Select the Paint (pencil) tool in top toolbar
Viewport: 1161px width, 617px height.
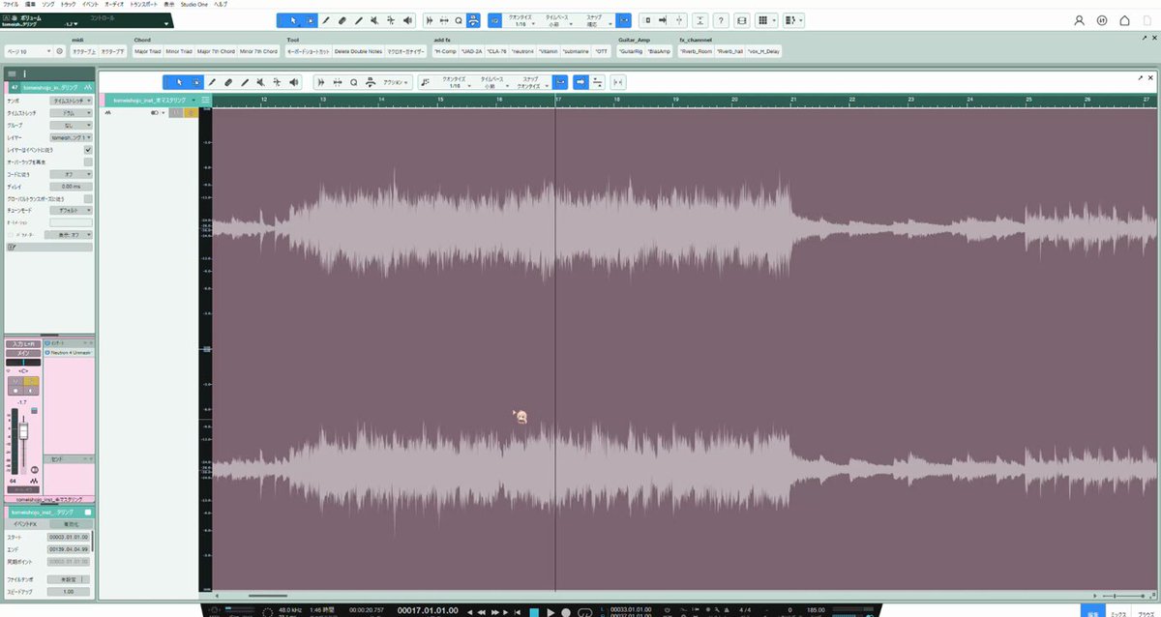(326, 20)
